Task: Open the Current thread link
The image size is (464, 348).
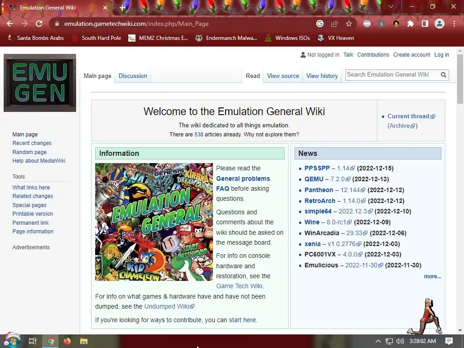Action: click(x=411, y=116)
